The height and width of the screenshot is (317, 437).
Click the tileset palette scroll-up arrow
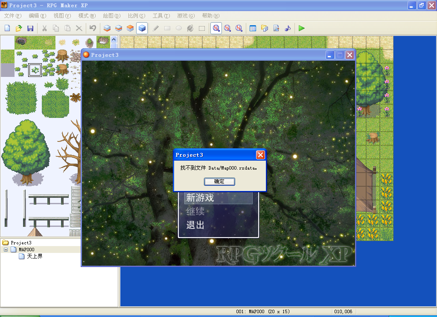[x=114, y=39]
